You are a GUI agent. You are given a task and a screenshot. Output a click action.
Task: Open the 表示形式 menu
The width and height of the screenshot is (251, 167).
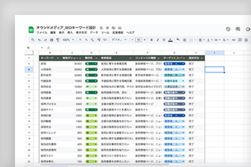81,33
